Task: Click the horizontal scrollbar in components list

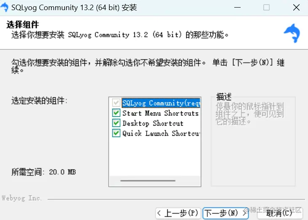Action: tap(148, 180)
